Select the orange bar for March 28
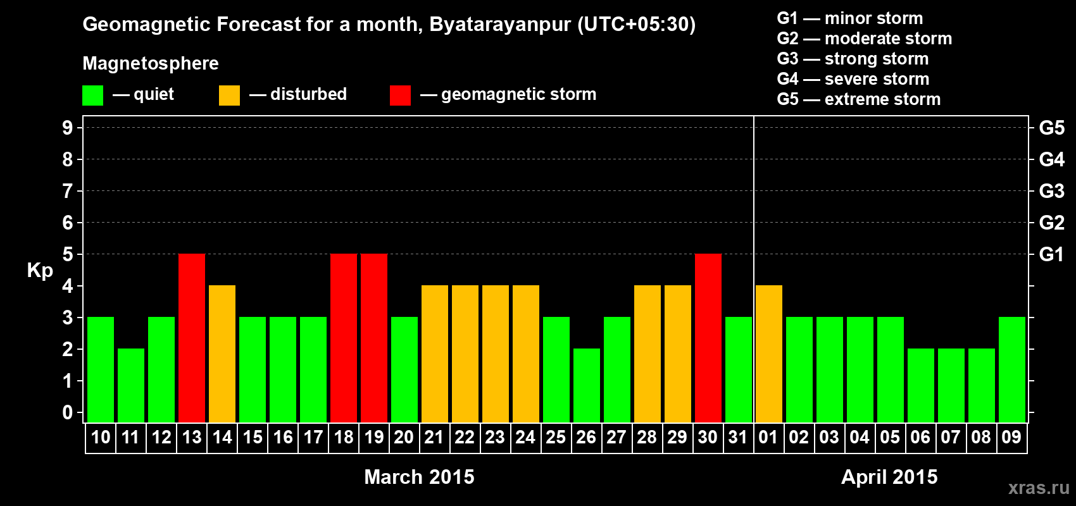 click(x=647, y=354)
